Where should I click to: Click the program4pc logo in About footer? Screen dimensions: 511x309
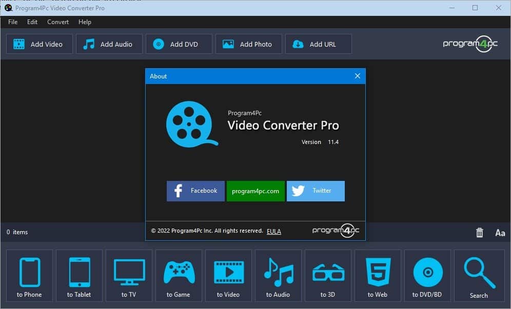click(336, 231)
